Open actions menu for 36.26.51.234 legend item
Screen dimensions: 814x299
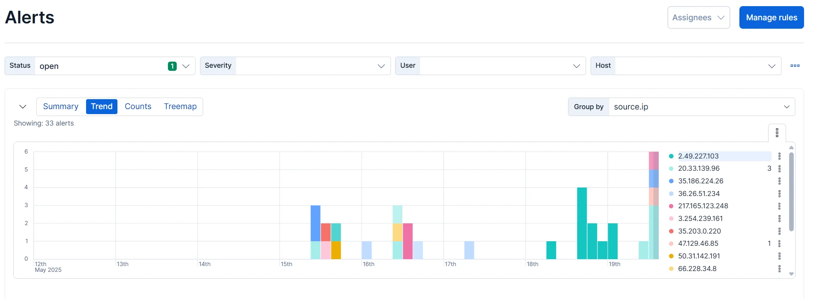[779, 194]
